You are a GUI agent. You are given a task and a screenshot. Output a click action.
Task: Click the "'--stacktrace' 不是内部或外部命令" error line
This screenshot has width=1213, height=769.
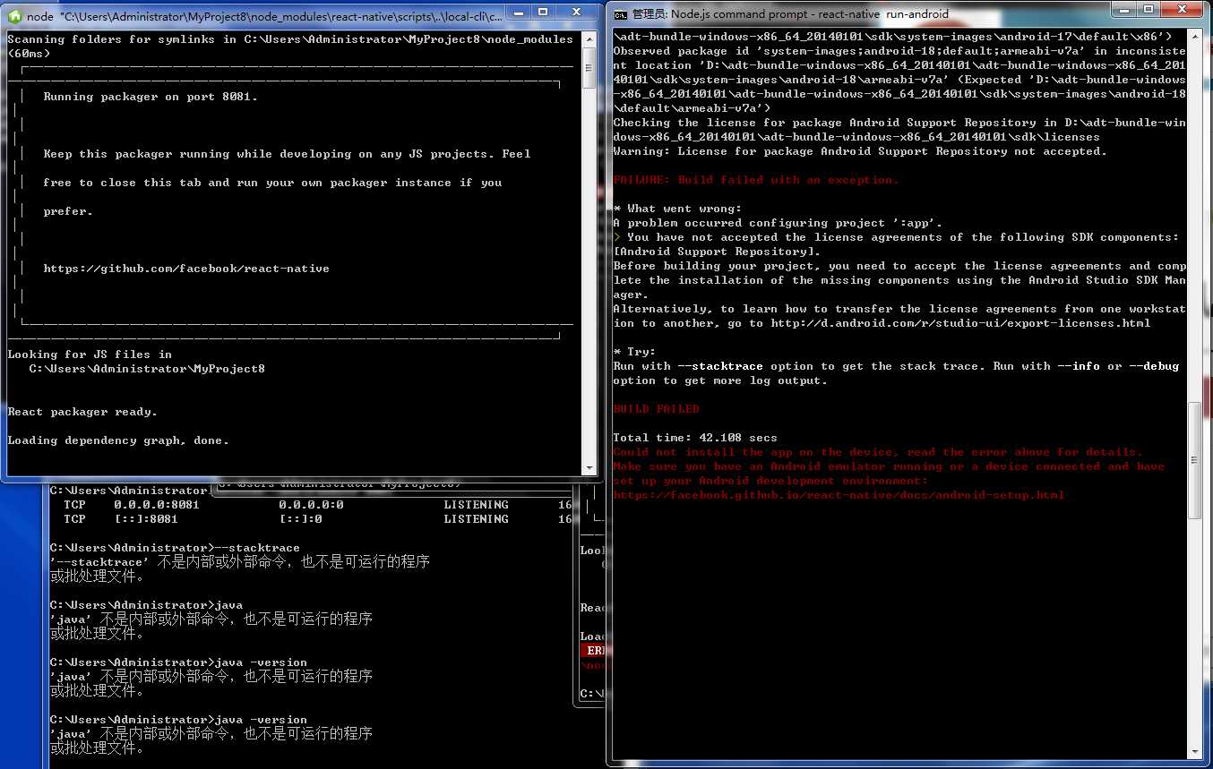click(240, 562)
